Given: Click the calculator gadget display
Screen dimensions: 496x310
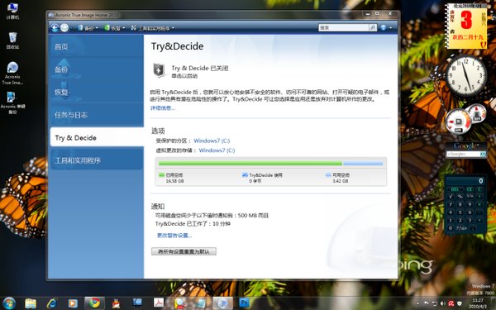Looking at the screenshot, I should pyautogui.click(x=465, y=180).
